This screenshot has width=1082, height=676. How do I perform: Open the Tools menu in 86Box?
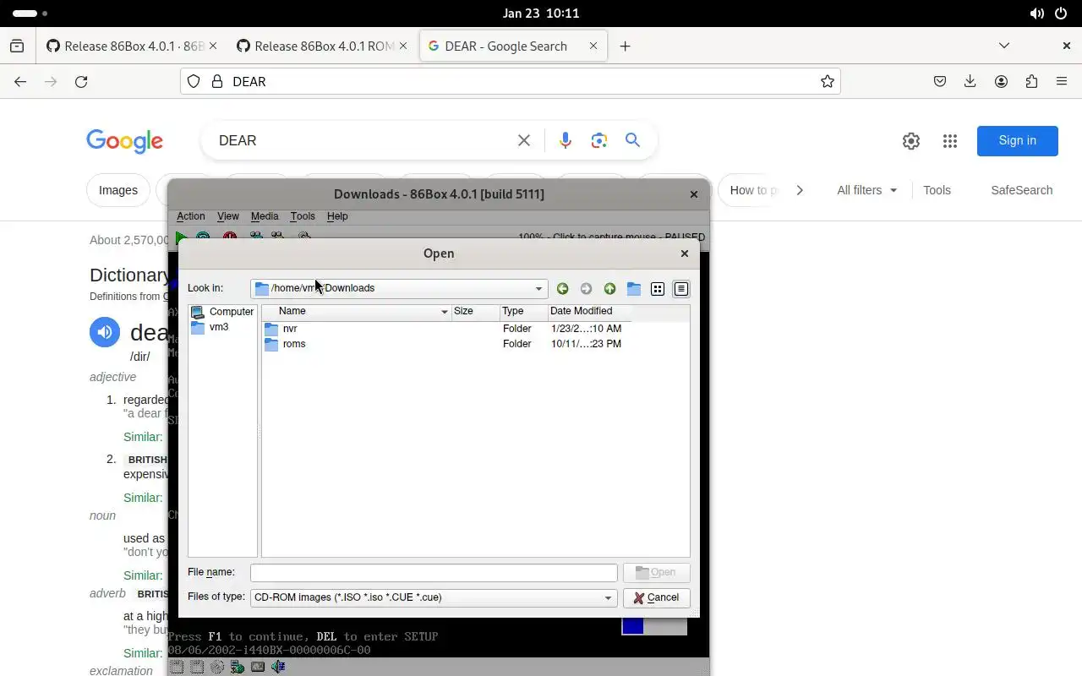tap(303, 216)
